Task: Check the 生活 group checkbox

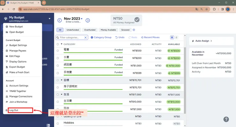Action: 58,95
